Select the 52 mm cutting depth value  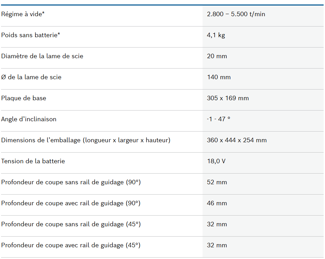pyautogui.click(x=217, y=182)
